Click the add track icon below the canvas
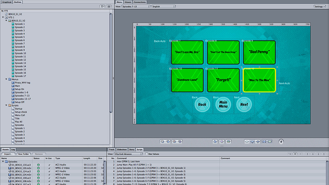 229,141
